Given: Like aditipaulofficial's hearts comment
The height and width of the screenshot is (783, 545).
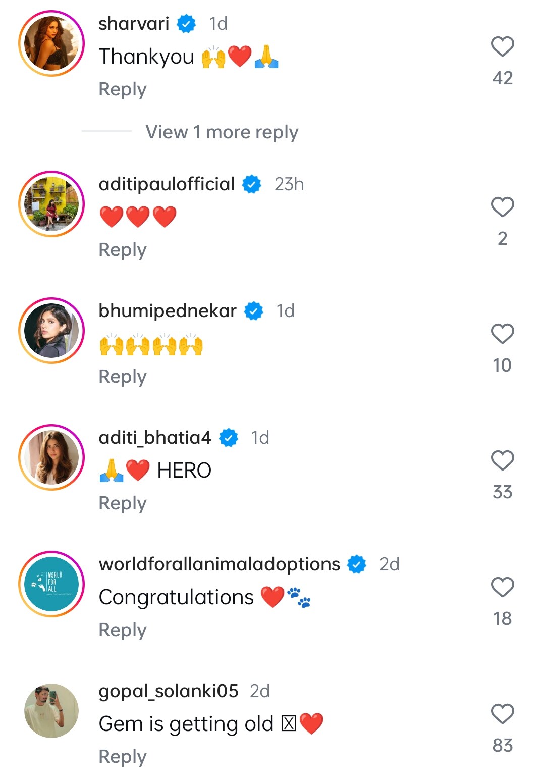Looking at the screenshot, I should tap(502, 207).
